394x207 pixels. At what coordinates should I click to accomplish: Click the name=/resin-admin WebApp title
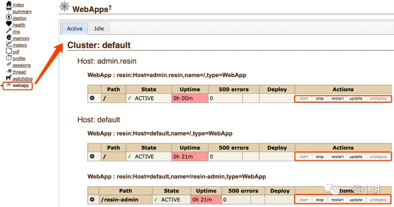(177, 176)
